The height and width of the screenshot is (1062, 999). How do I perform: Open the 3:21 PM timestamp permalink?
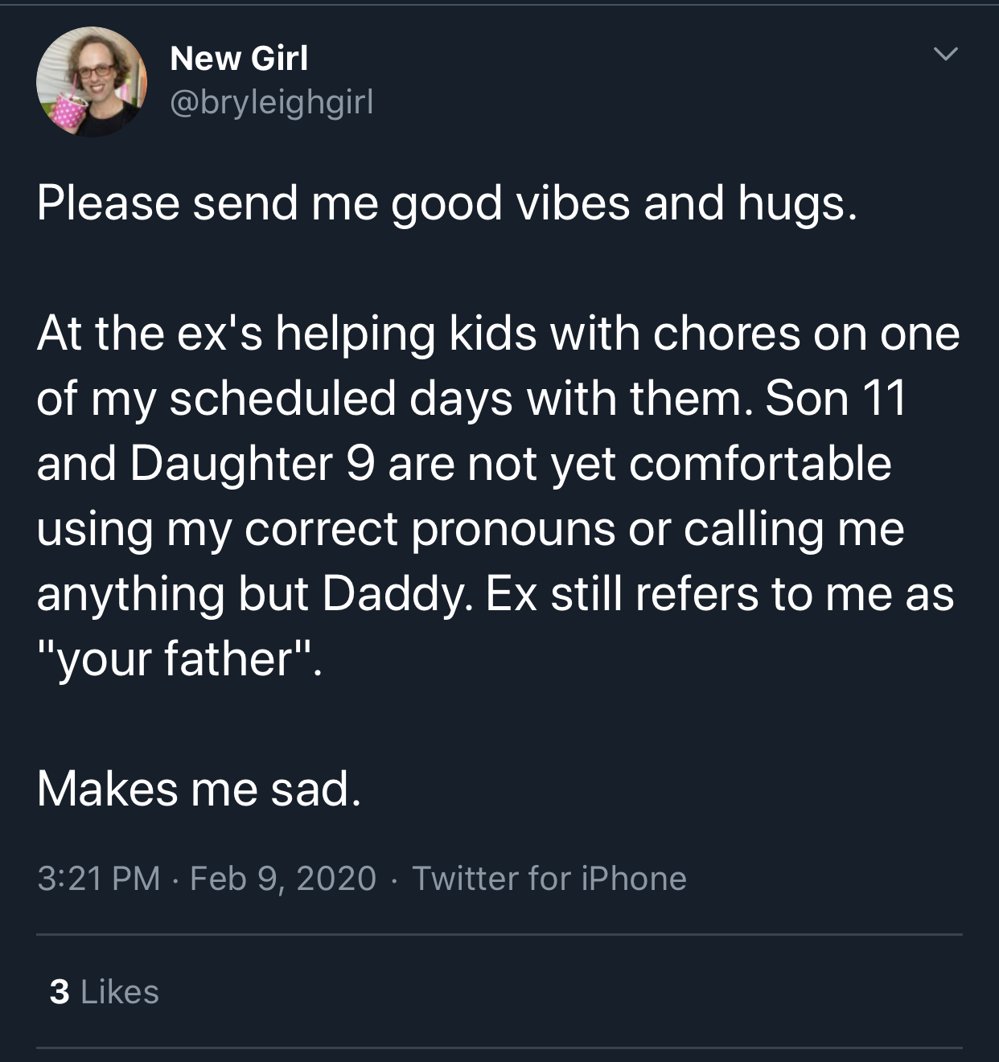(99, 878)
